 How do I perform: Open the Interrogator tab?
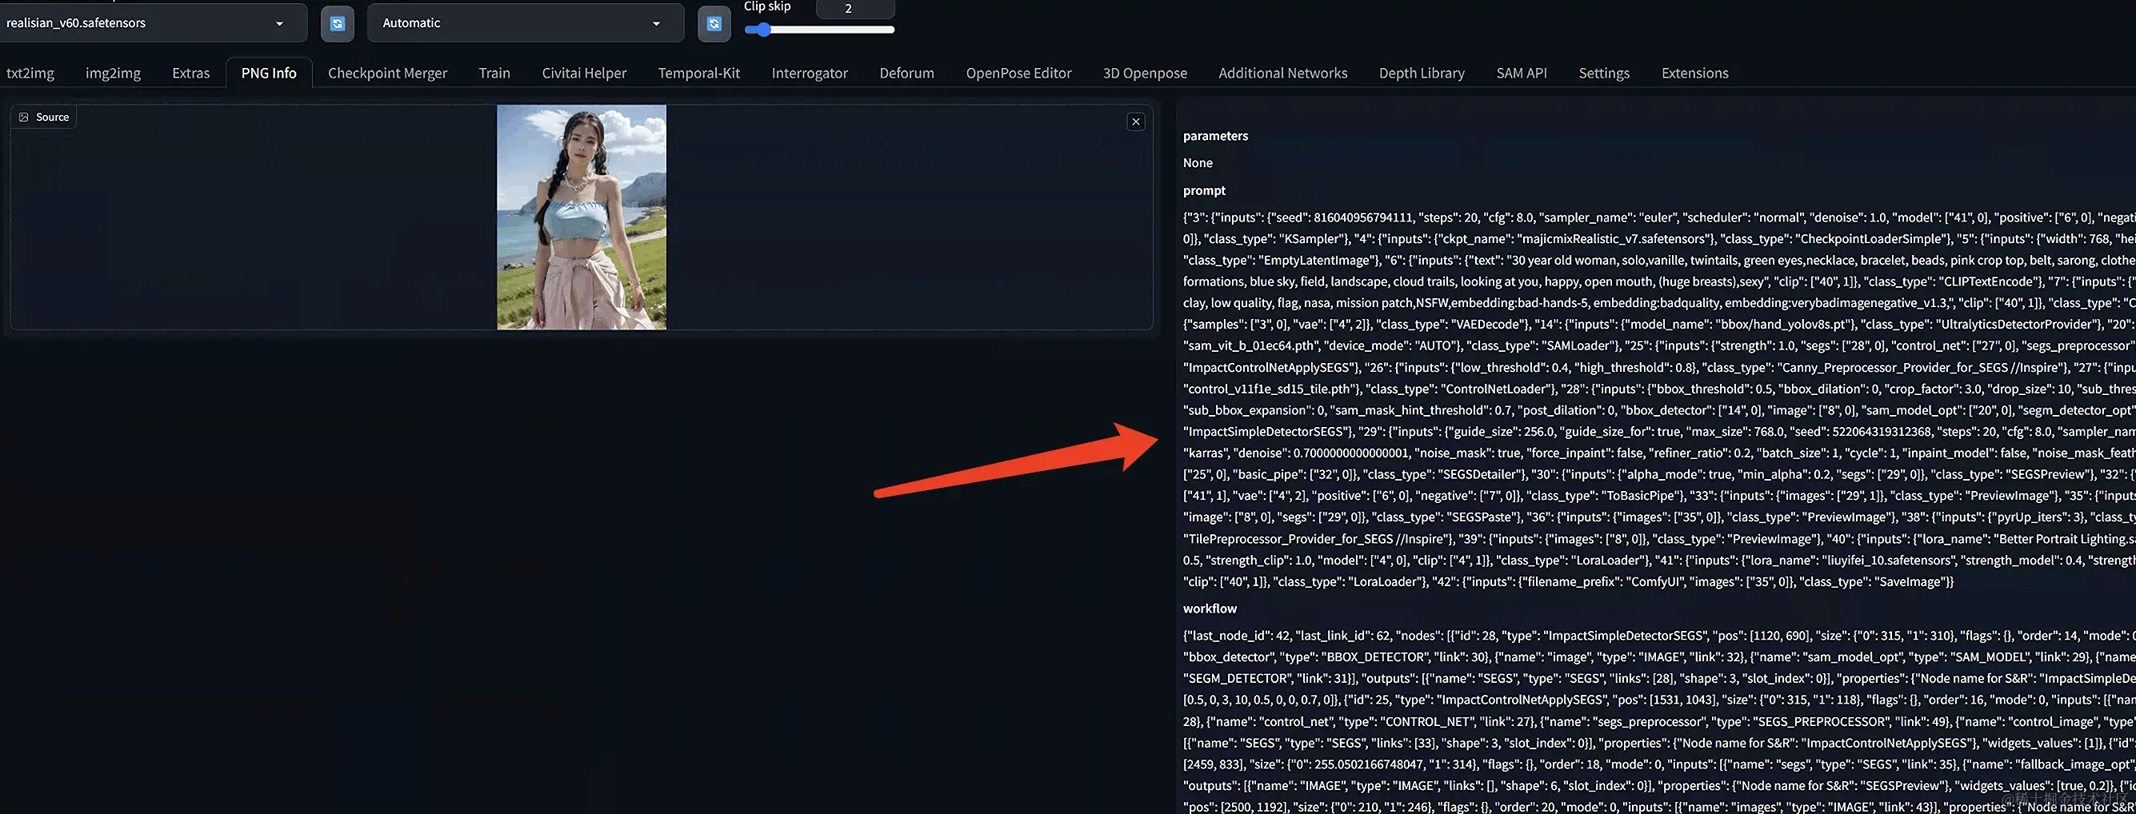(810, 73)
